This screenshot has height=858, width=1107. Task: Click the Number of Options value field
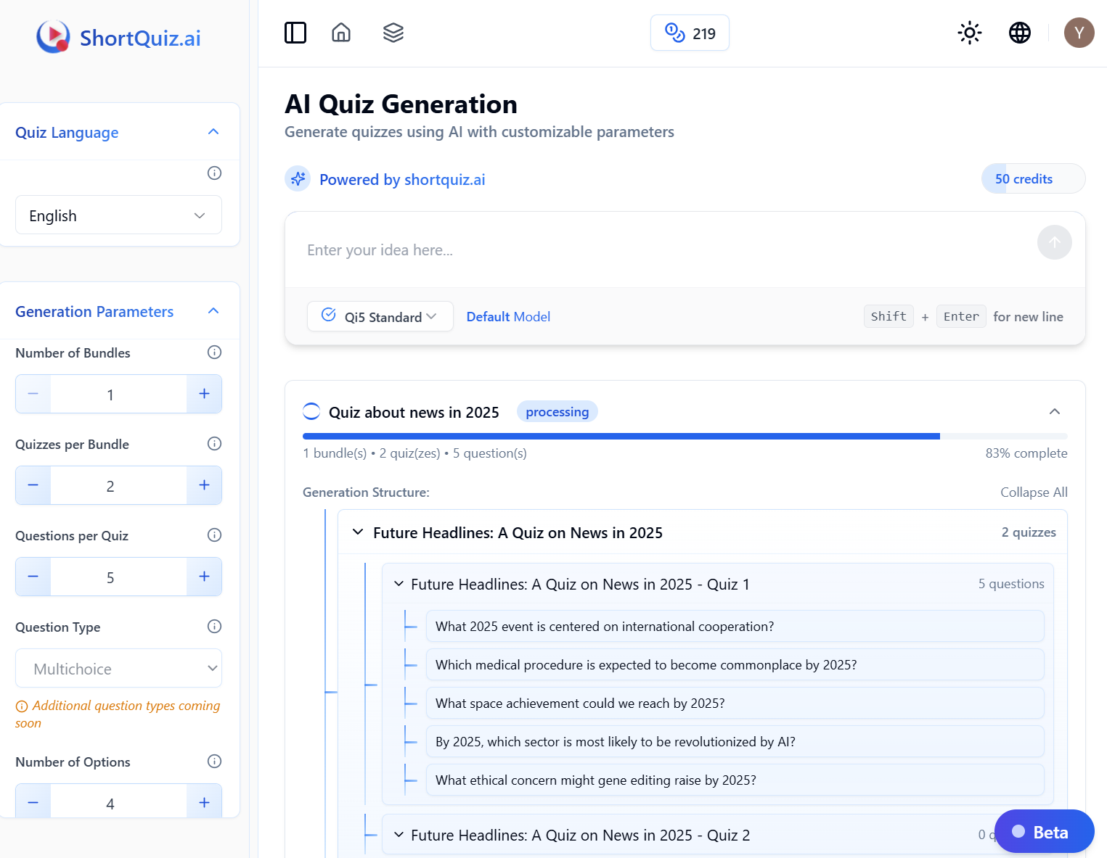118,801
